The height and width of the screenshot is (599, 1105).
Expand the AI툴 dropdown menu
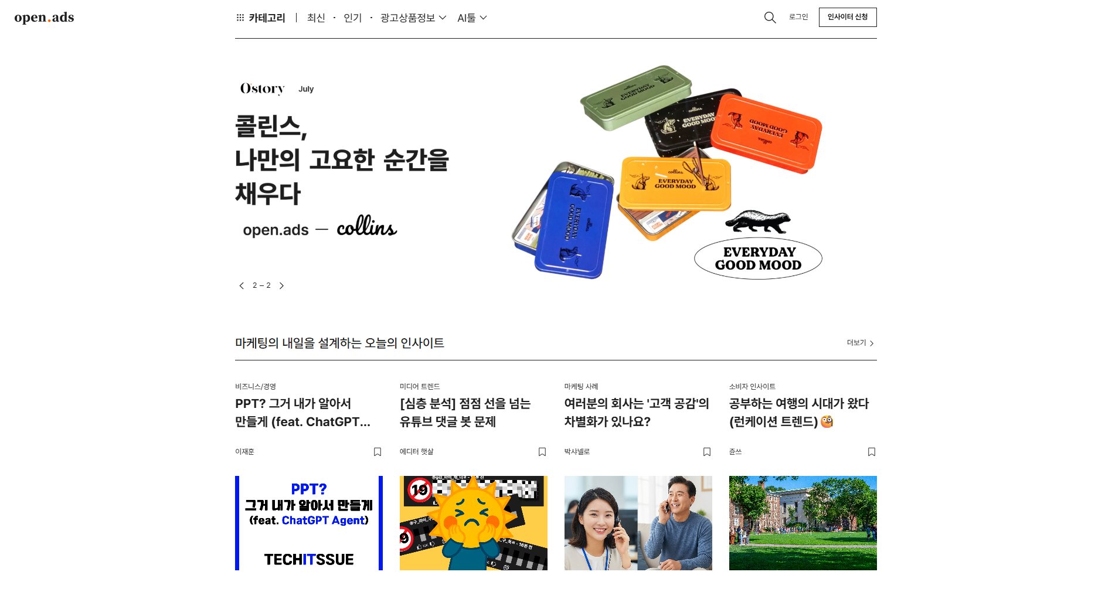(x=472, y=18)
